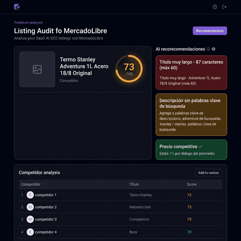Image resolution: width=241 pixels, height=241 pixels.
Task: Click the TermoStanley title cell
Action: click(140, 195)
